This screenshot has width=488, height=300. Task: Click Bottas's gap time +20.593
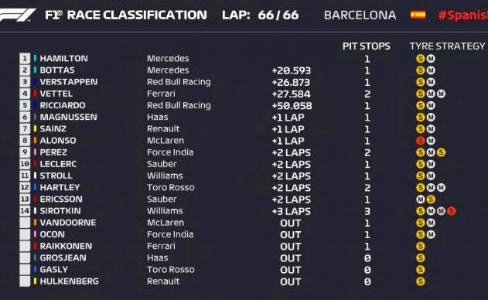point(292,70)
